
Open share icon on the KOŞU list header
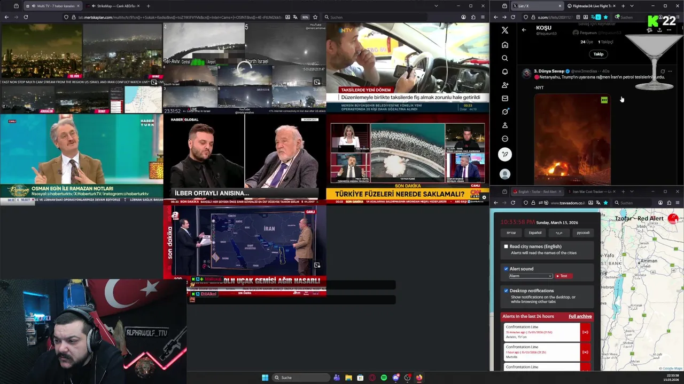[x=659, y=30]
